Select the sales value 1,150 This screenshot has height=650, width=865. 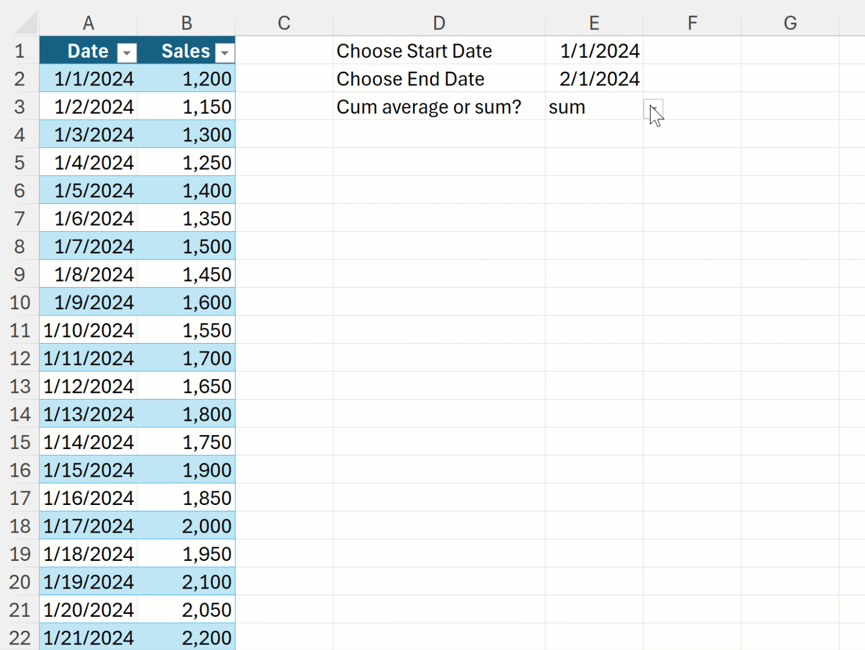click(186, 107)
